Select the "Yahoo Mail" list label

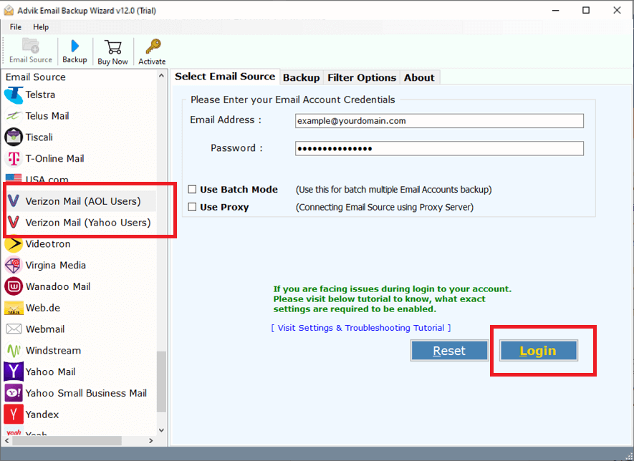[x=50, y=372]
